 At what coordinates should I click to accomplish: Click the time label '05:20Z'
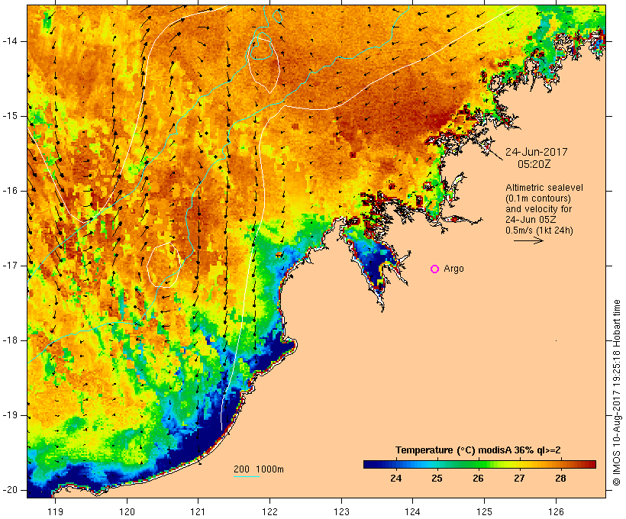click(x=534, y=164)
